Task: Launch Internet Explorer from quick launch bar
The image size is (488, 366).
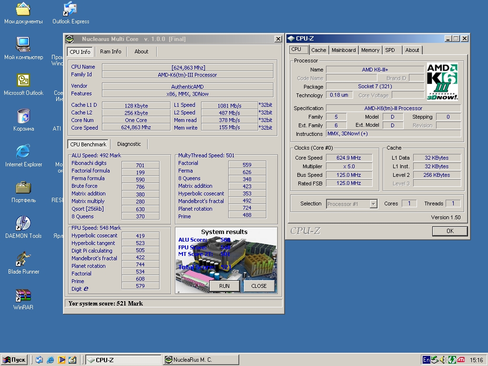Action: pos(51,360)
